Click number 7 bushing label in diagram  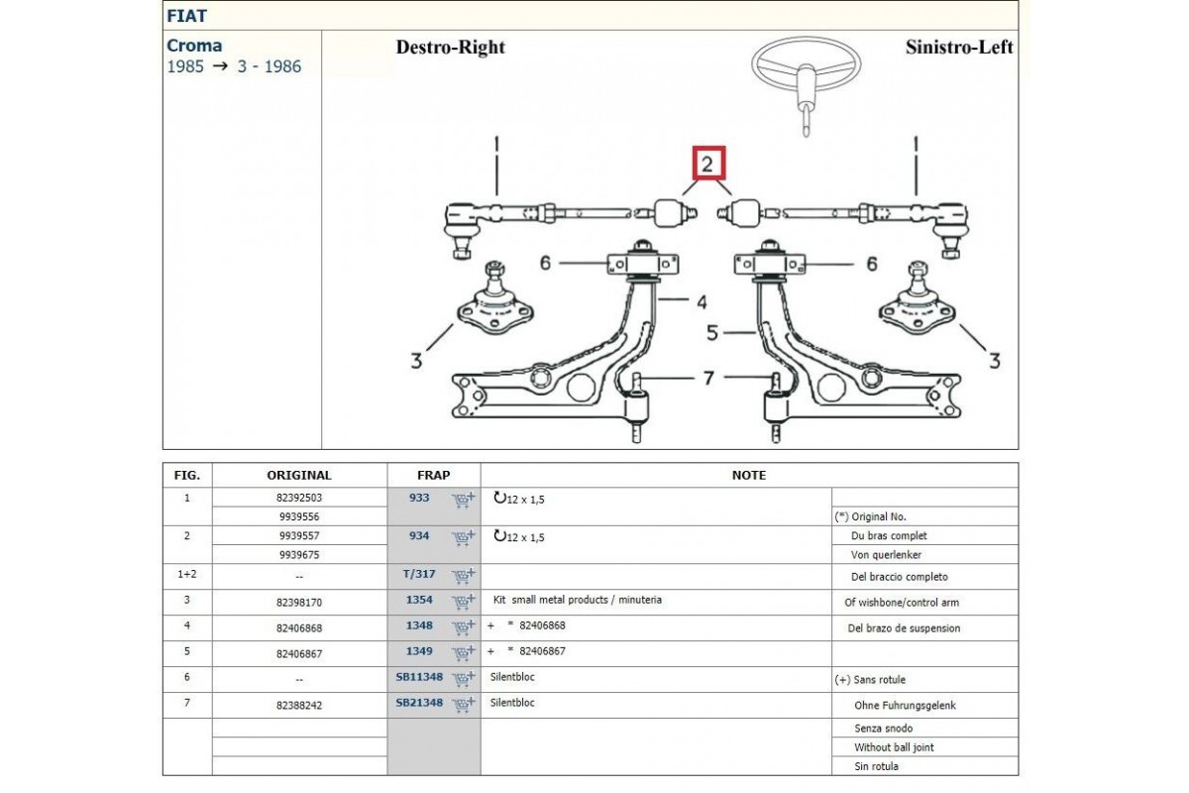[707, 378]
